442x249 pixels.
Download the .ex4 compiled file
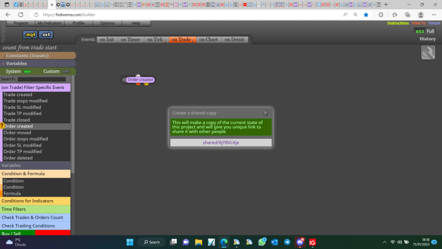(x=46, y=35)
